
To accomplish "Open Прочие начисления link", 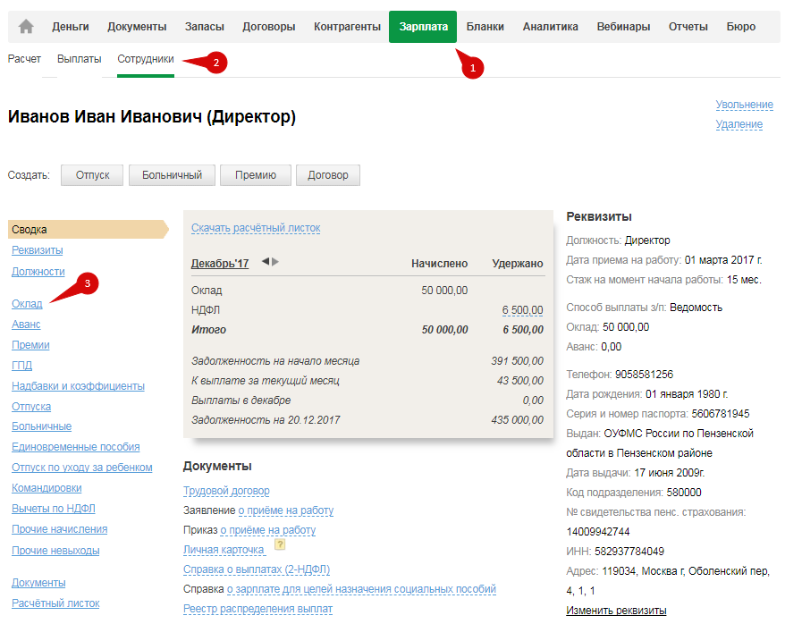I will pos(60,529).
